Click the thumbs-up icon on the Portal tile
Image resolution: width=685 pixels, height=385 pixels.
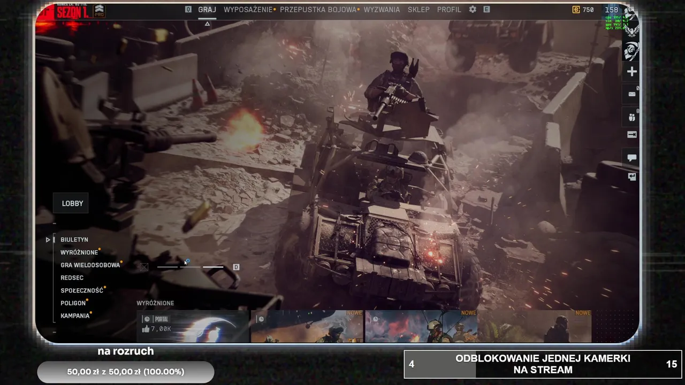(146, 329)
